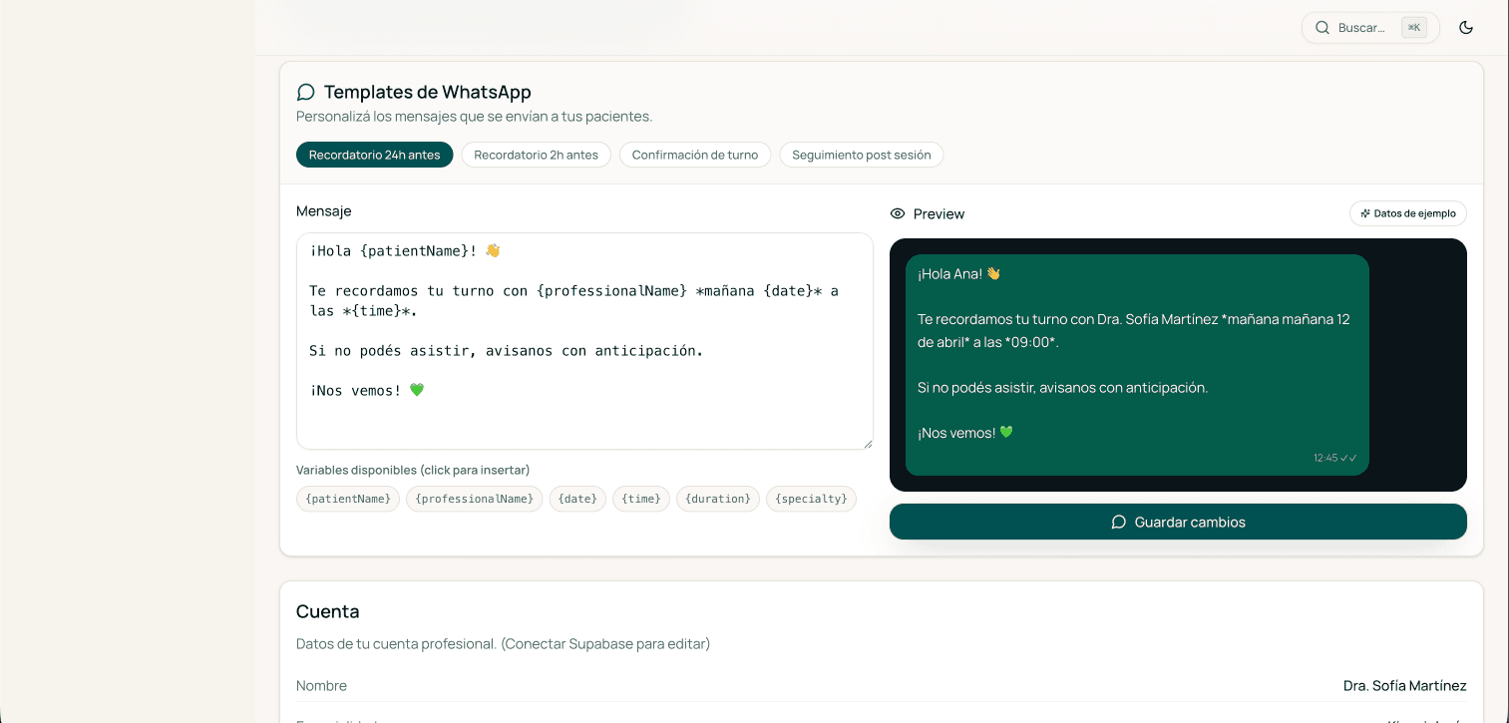Click the green heart emoji in the preview

point(1004,432)
